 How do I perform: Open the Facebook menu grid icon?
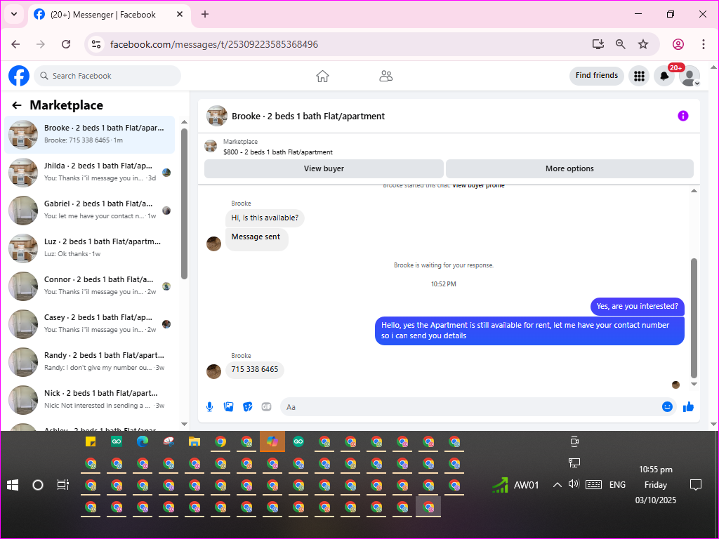point(639,76)
